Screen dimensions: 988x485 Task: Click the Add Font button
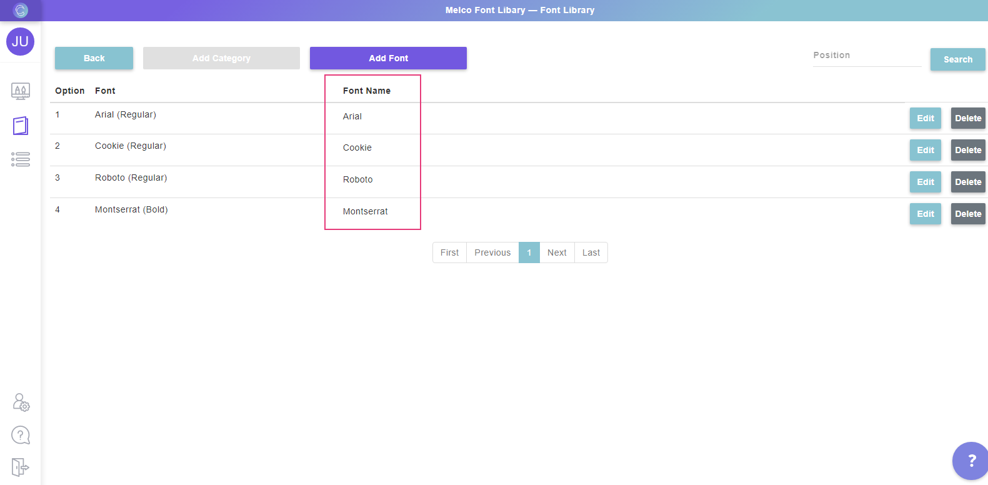tap(388, 58)
